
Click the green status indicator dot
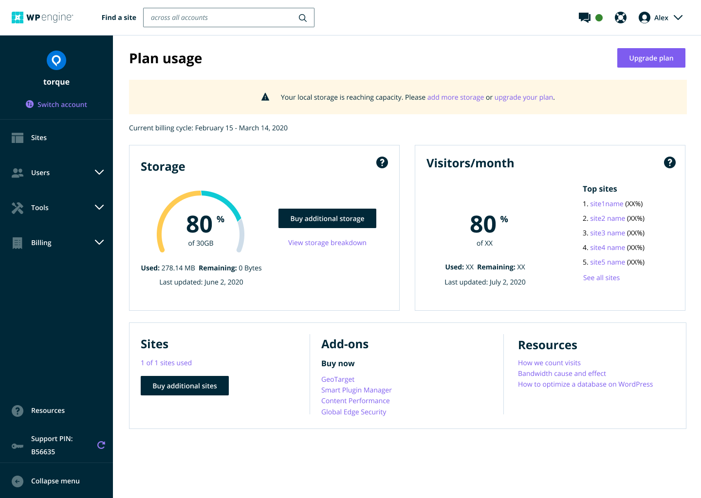coord(599,18)
